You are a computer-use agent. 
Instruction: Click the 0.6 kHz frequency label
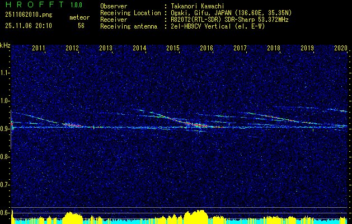point(5,213)
